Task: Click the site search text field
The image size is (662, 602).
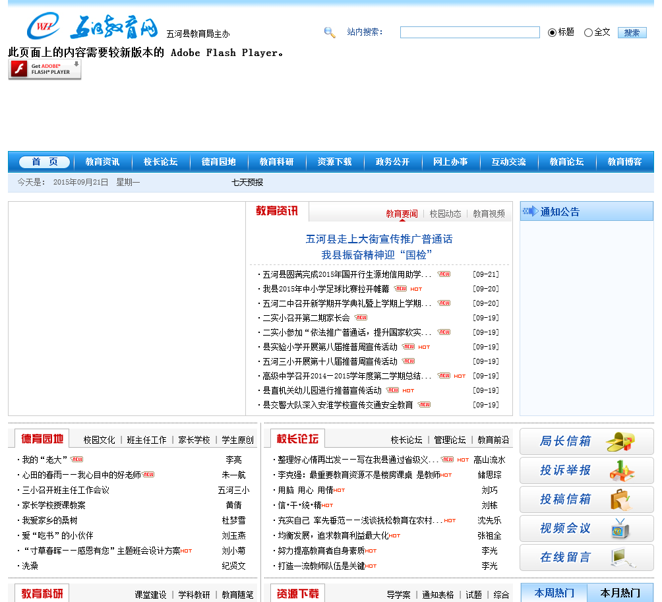Action: (x=469, y=32)
